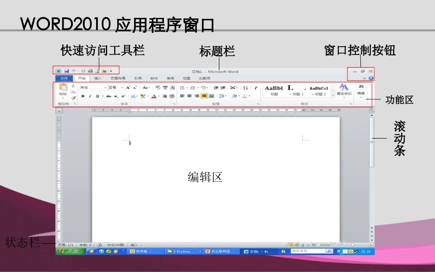Image resolution: width=435 pixels, height=272 pixels.
Task: Click the Phonetic Guide 文 icon
Action: pyautogui.click(x=165, y=88)
